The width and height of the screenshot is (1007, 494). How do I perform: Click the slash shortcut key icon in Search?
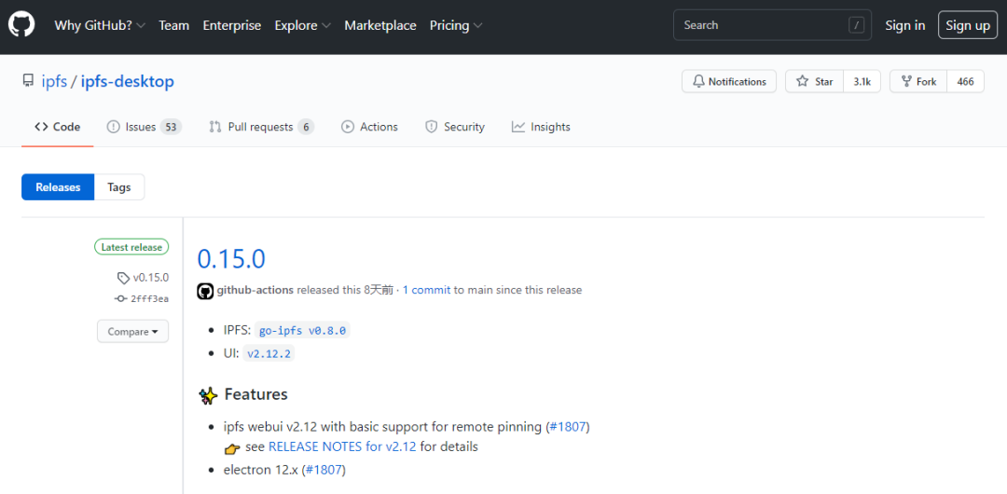click(x=856, y=25)
